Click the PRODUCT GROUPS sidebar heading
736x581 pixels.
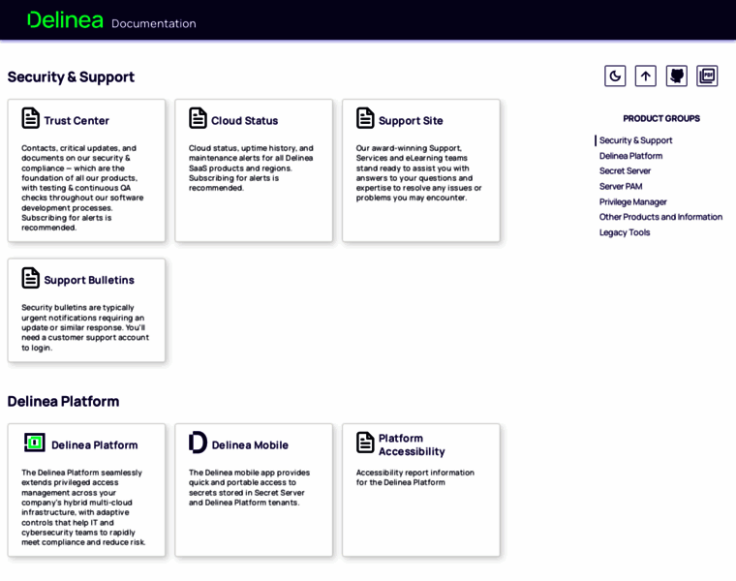[661, 118]
